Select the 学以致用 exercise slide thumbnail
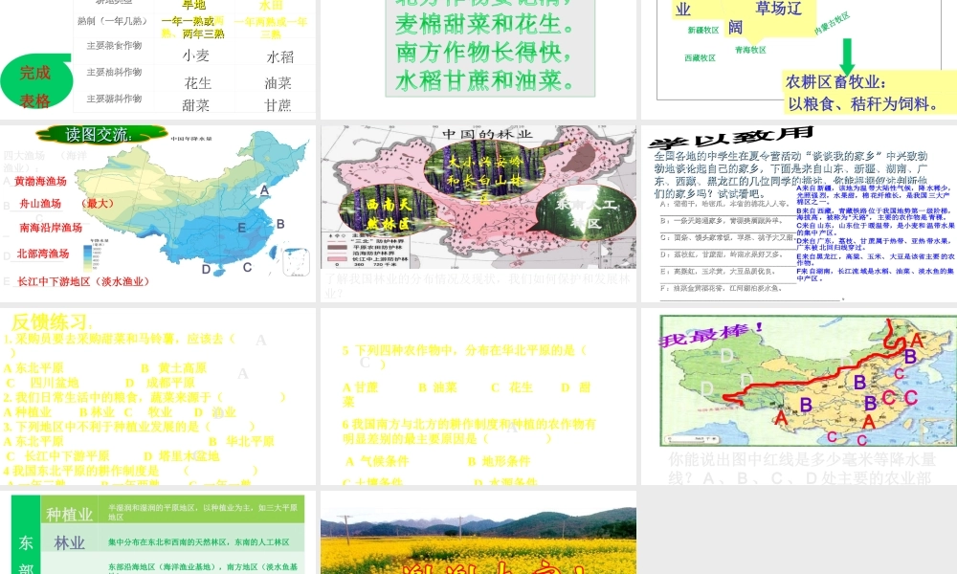This screenshot has width=957, height=574. tap(799, 213)
